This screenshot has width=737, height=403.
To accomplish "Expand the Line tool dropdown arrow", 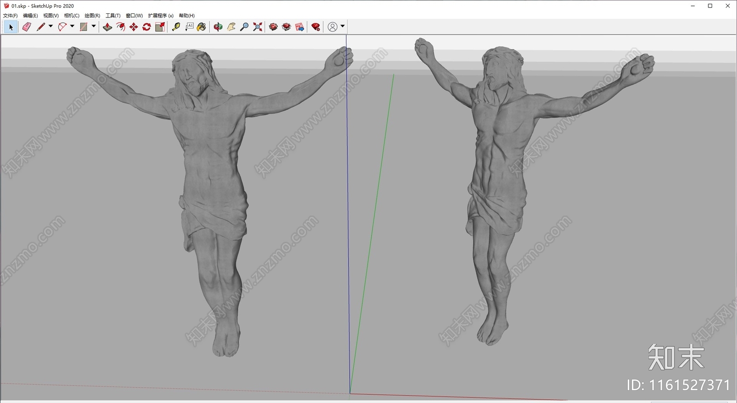I will point(51,26).
